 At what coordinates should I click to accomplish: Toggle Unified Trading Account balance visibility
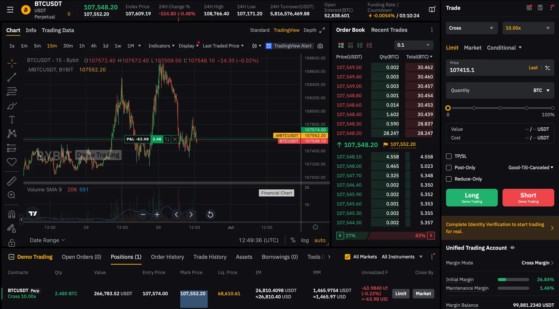(x=512, y=248)
